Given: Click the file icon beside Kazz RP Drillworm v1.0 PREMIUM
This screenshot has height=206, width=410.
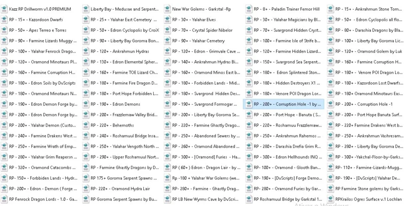Looking at the screenshot, I should 4,9.
